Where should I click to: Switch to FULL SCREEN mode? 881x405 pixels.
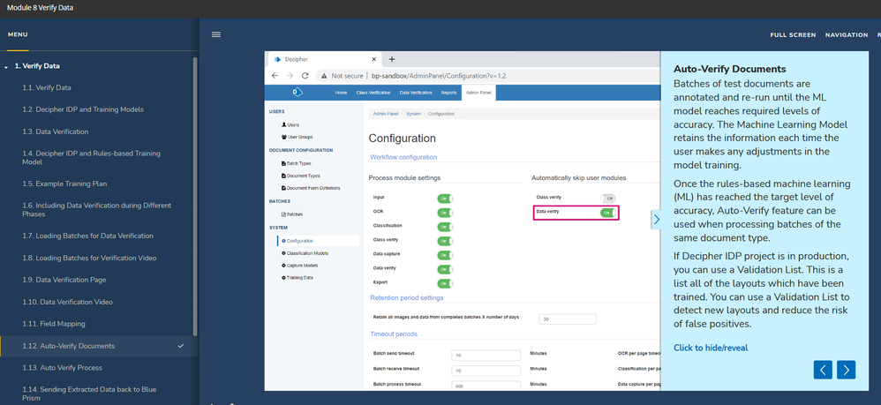793,34
